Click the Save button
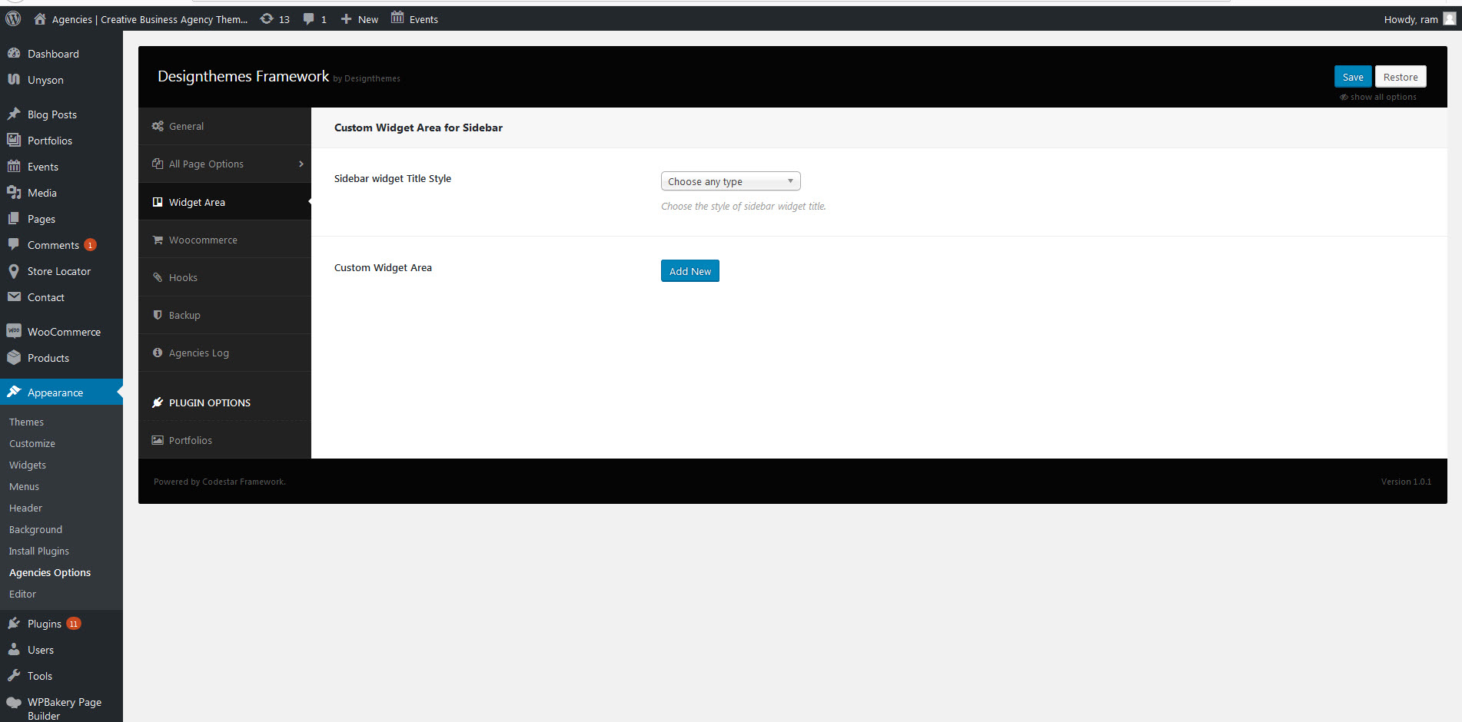The height and width of the screenshot is (722, 1462). (x=1353, y=76)
